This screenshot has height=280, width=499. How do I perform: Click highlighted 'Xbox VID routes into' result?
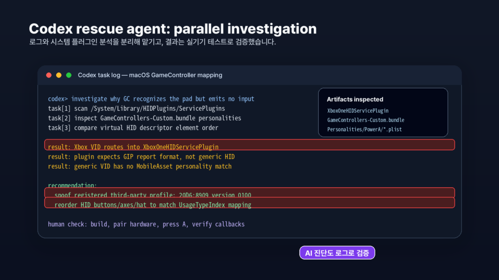tap(249, 145)
